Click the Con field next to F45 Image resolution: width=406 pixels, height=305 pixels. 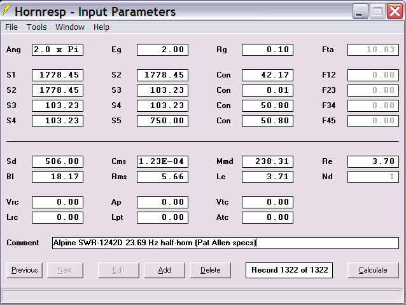click(x=267, y=121)
